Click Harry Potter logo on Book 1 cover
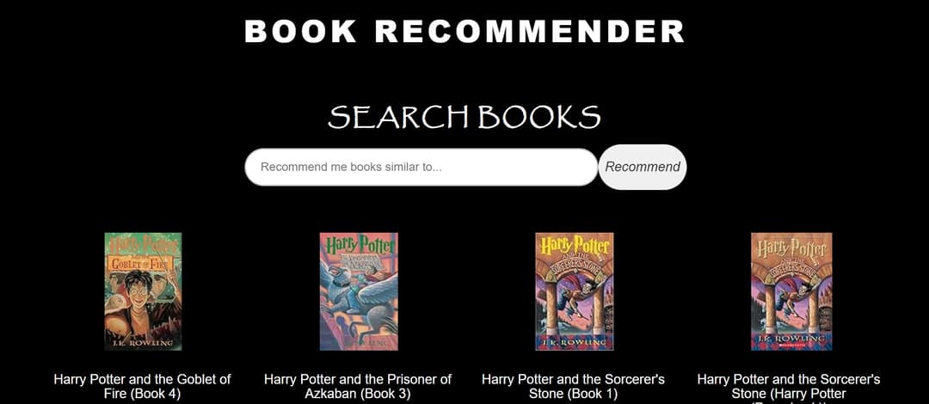This screenshot has width=929, height=404. (x=574, y=245)
